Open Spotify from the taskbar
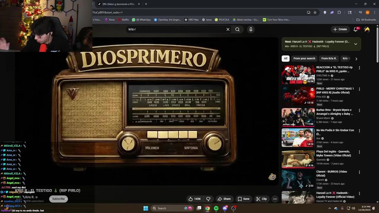379x213 pixels. [x=216, y=208]
